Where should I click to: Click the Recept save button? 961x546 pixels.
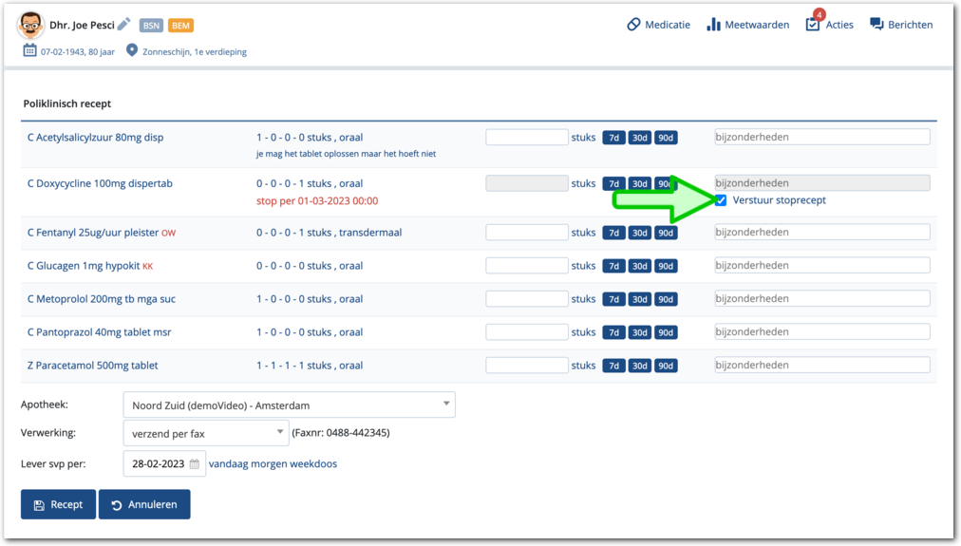coord(58,504)
